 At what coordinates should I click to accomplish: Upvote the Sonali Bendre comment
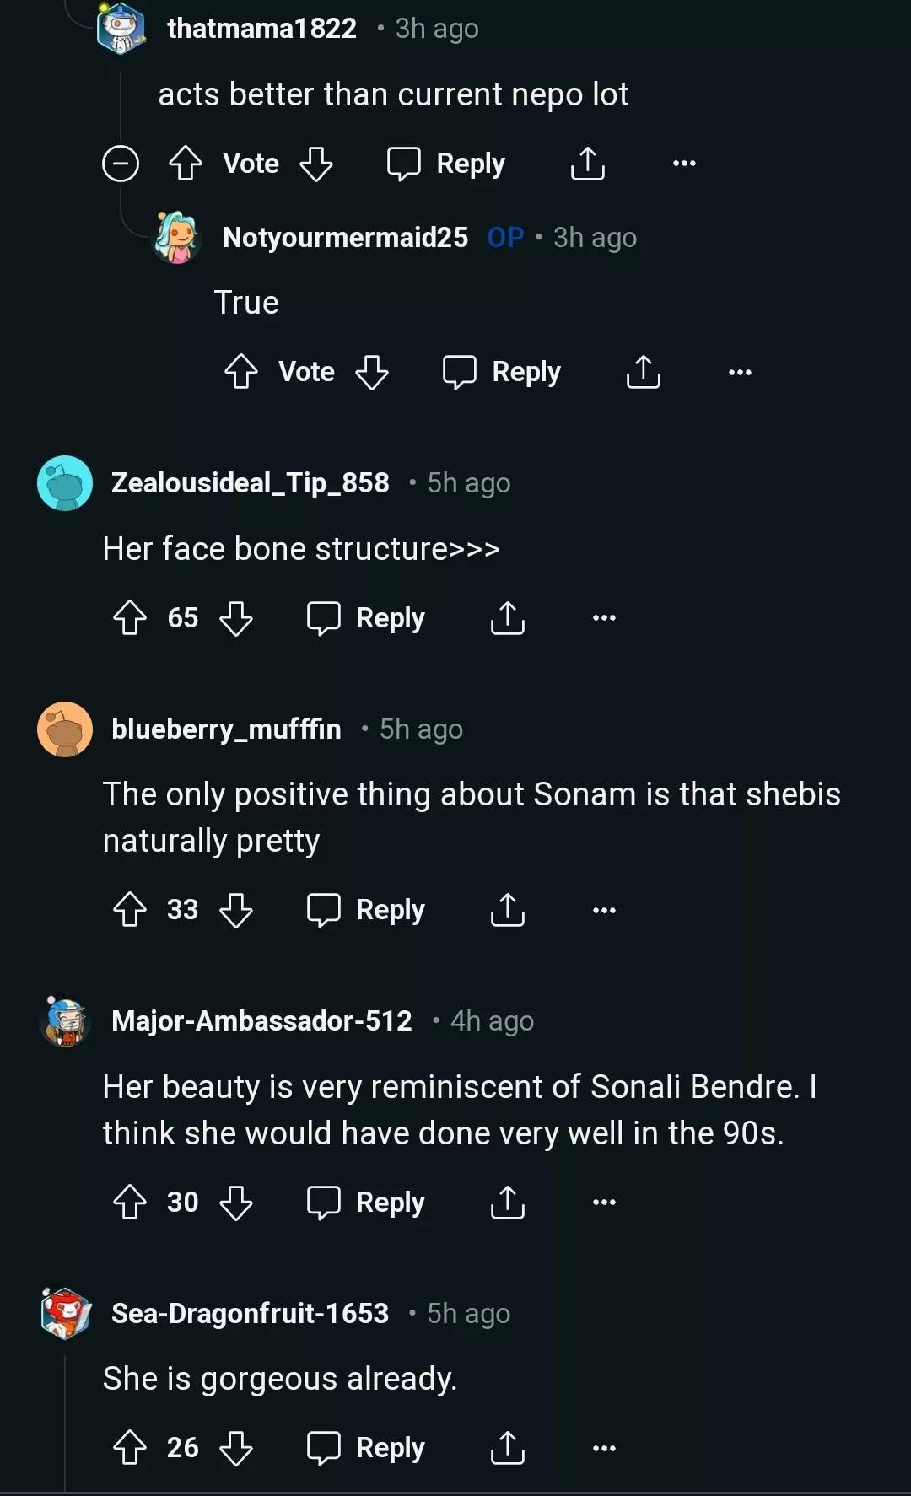click(130, 1203)
